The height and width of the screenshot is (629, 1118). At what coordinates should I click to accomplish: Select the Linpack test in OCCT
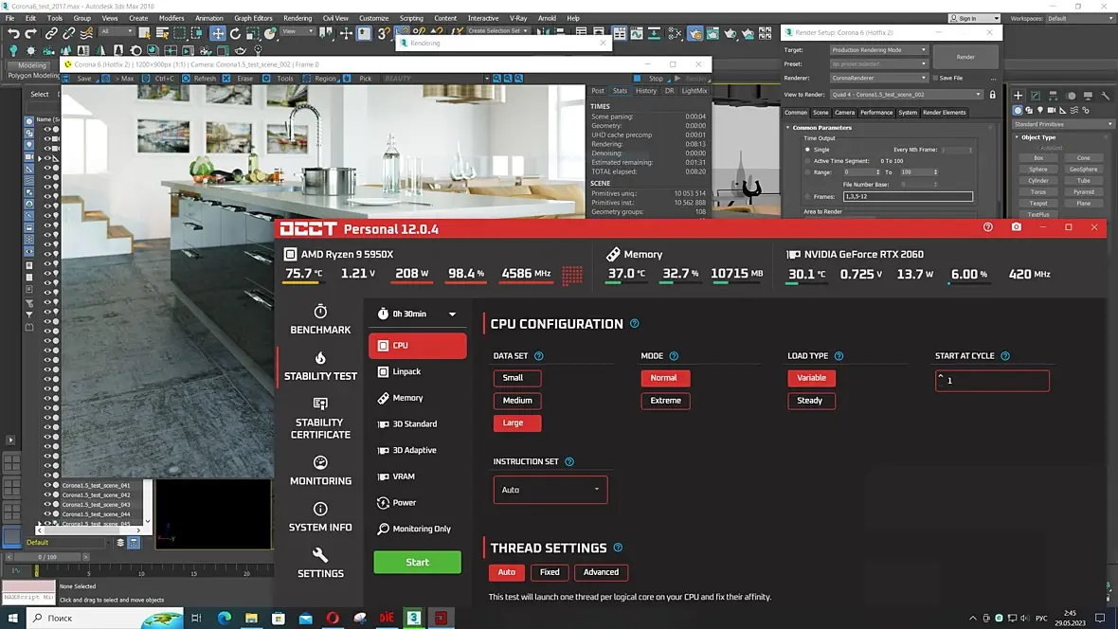pyautogui.click(x=417, y=371)
